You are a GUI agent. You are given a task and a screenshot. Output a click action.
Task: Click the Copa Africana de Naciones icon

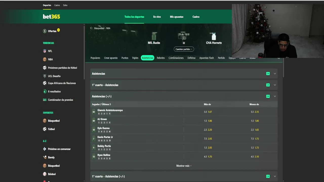pos(45,83)
